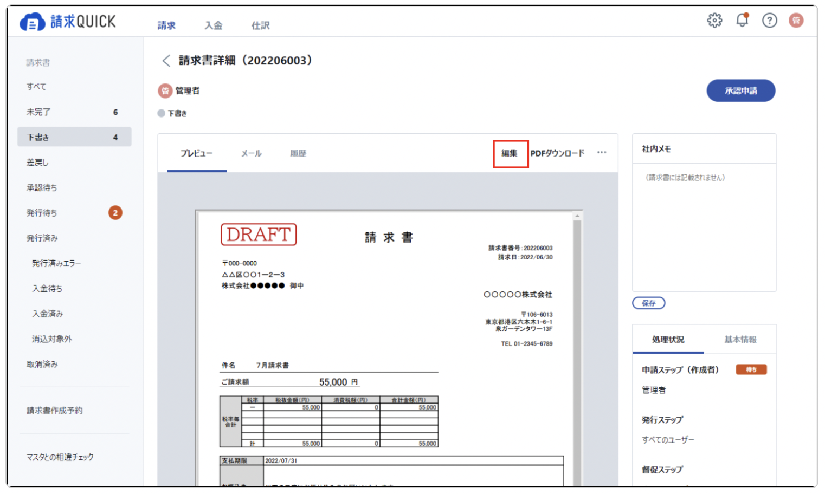Click the payment deadline 2022/07/31
Image resolution: width=825 pixels, height=494 pixels.
pos(281,461)
